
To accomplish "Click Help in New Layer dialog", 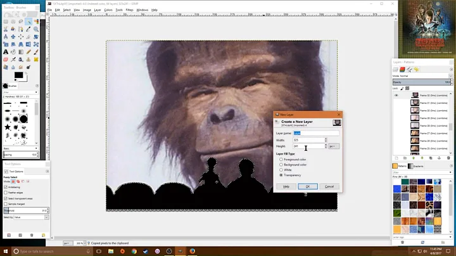I will pyautogui.click(x=286, y=186).
